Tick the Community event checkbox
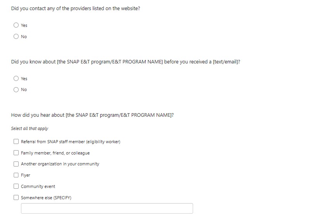The width and height of the screenshot is (310, 221). [16, 186]
